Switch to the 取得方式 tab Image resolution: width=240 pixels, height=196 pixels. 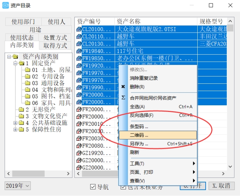click(x=55, y=46)
